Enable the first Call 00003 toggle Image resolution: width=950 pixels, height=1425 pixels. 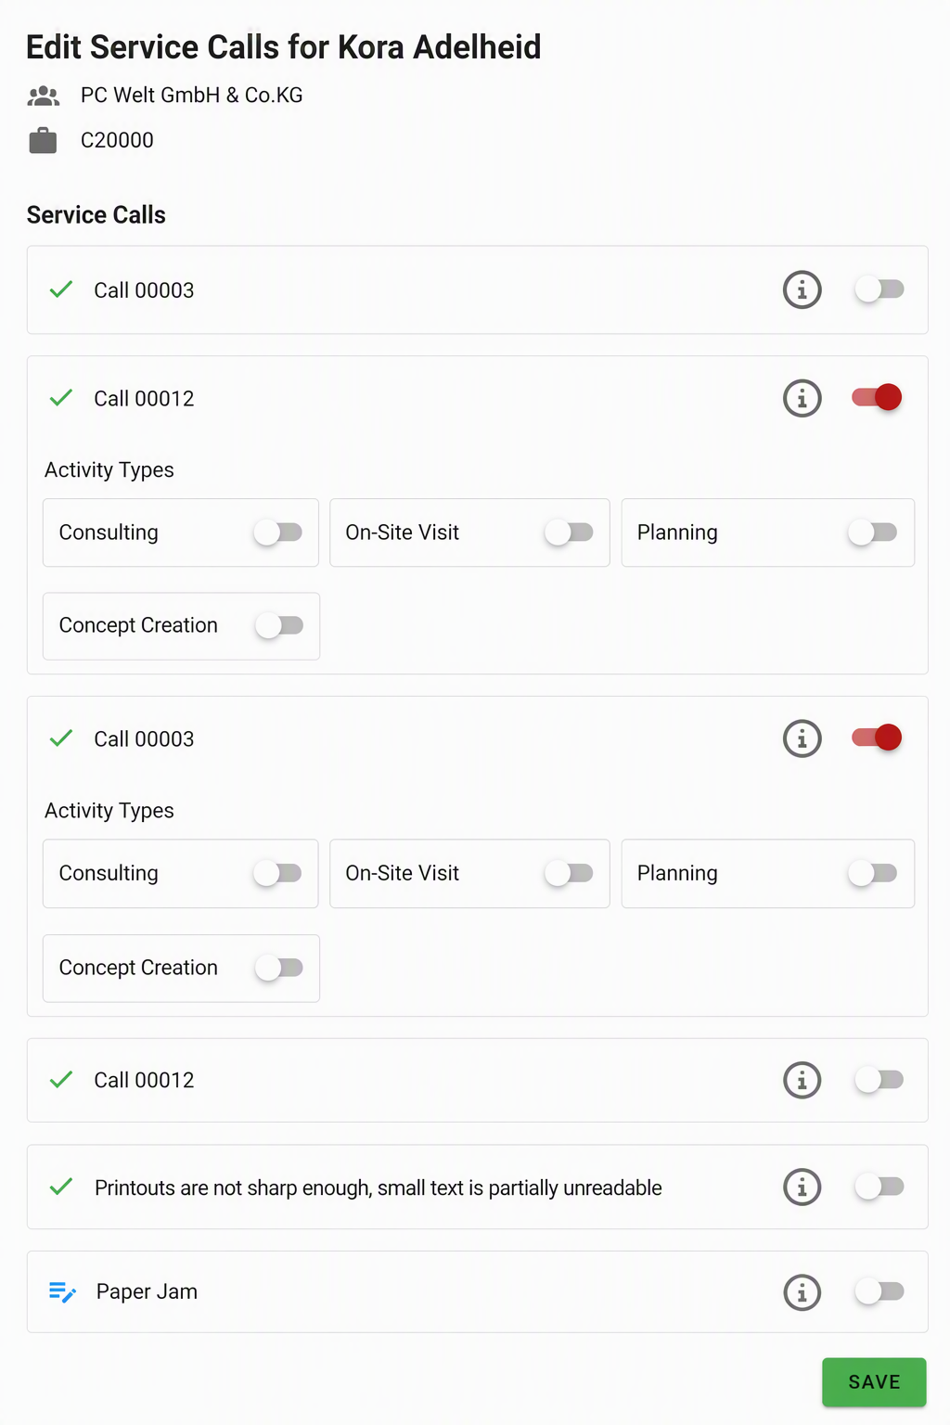879,289
